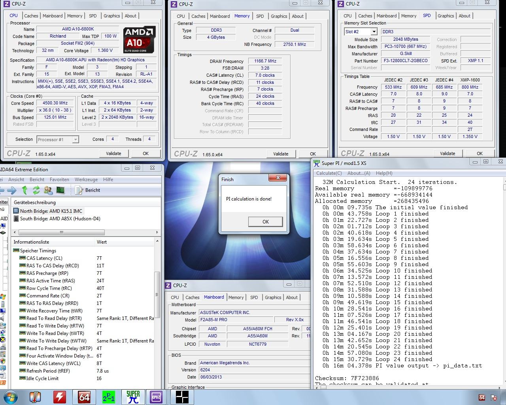
Task: Expand the Processor #1 selection dropdown
Action: pos(58,140)
